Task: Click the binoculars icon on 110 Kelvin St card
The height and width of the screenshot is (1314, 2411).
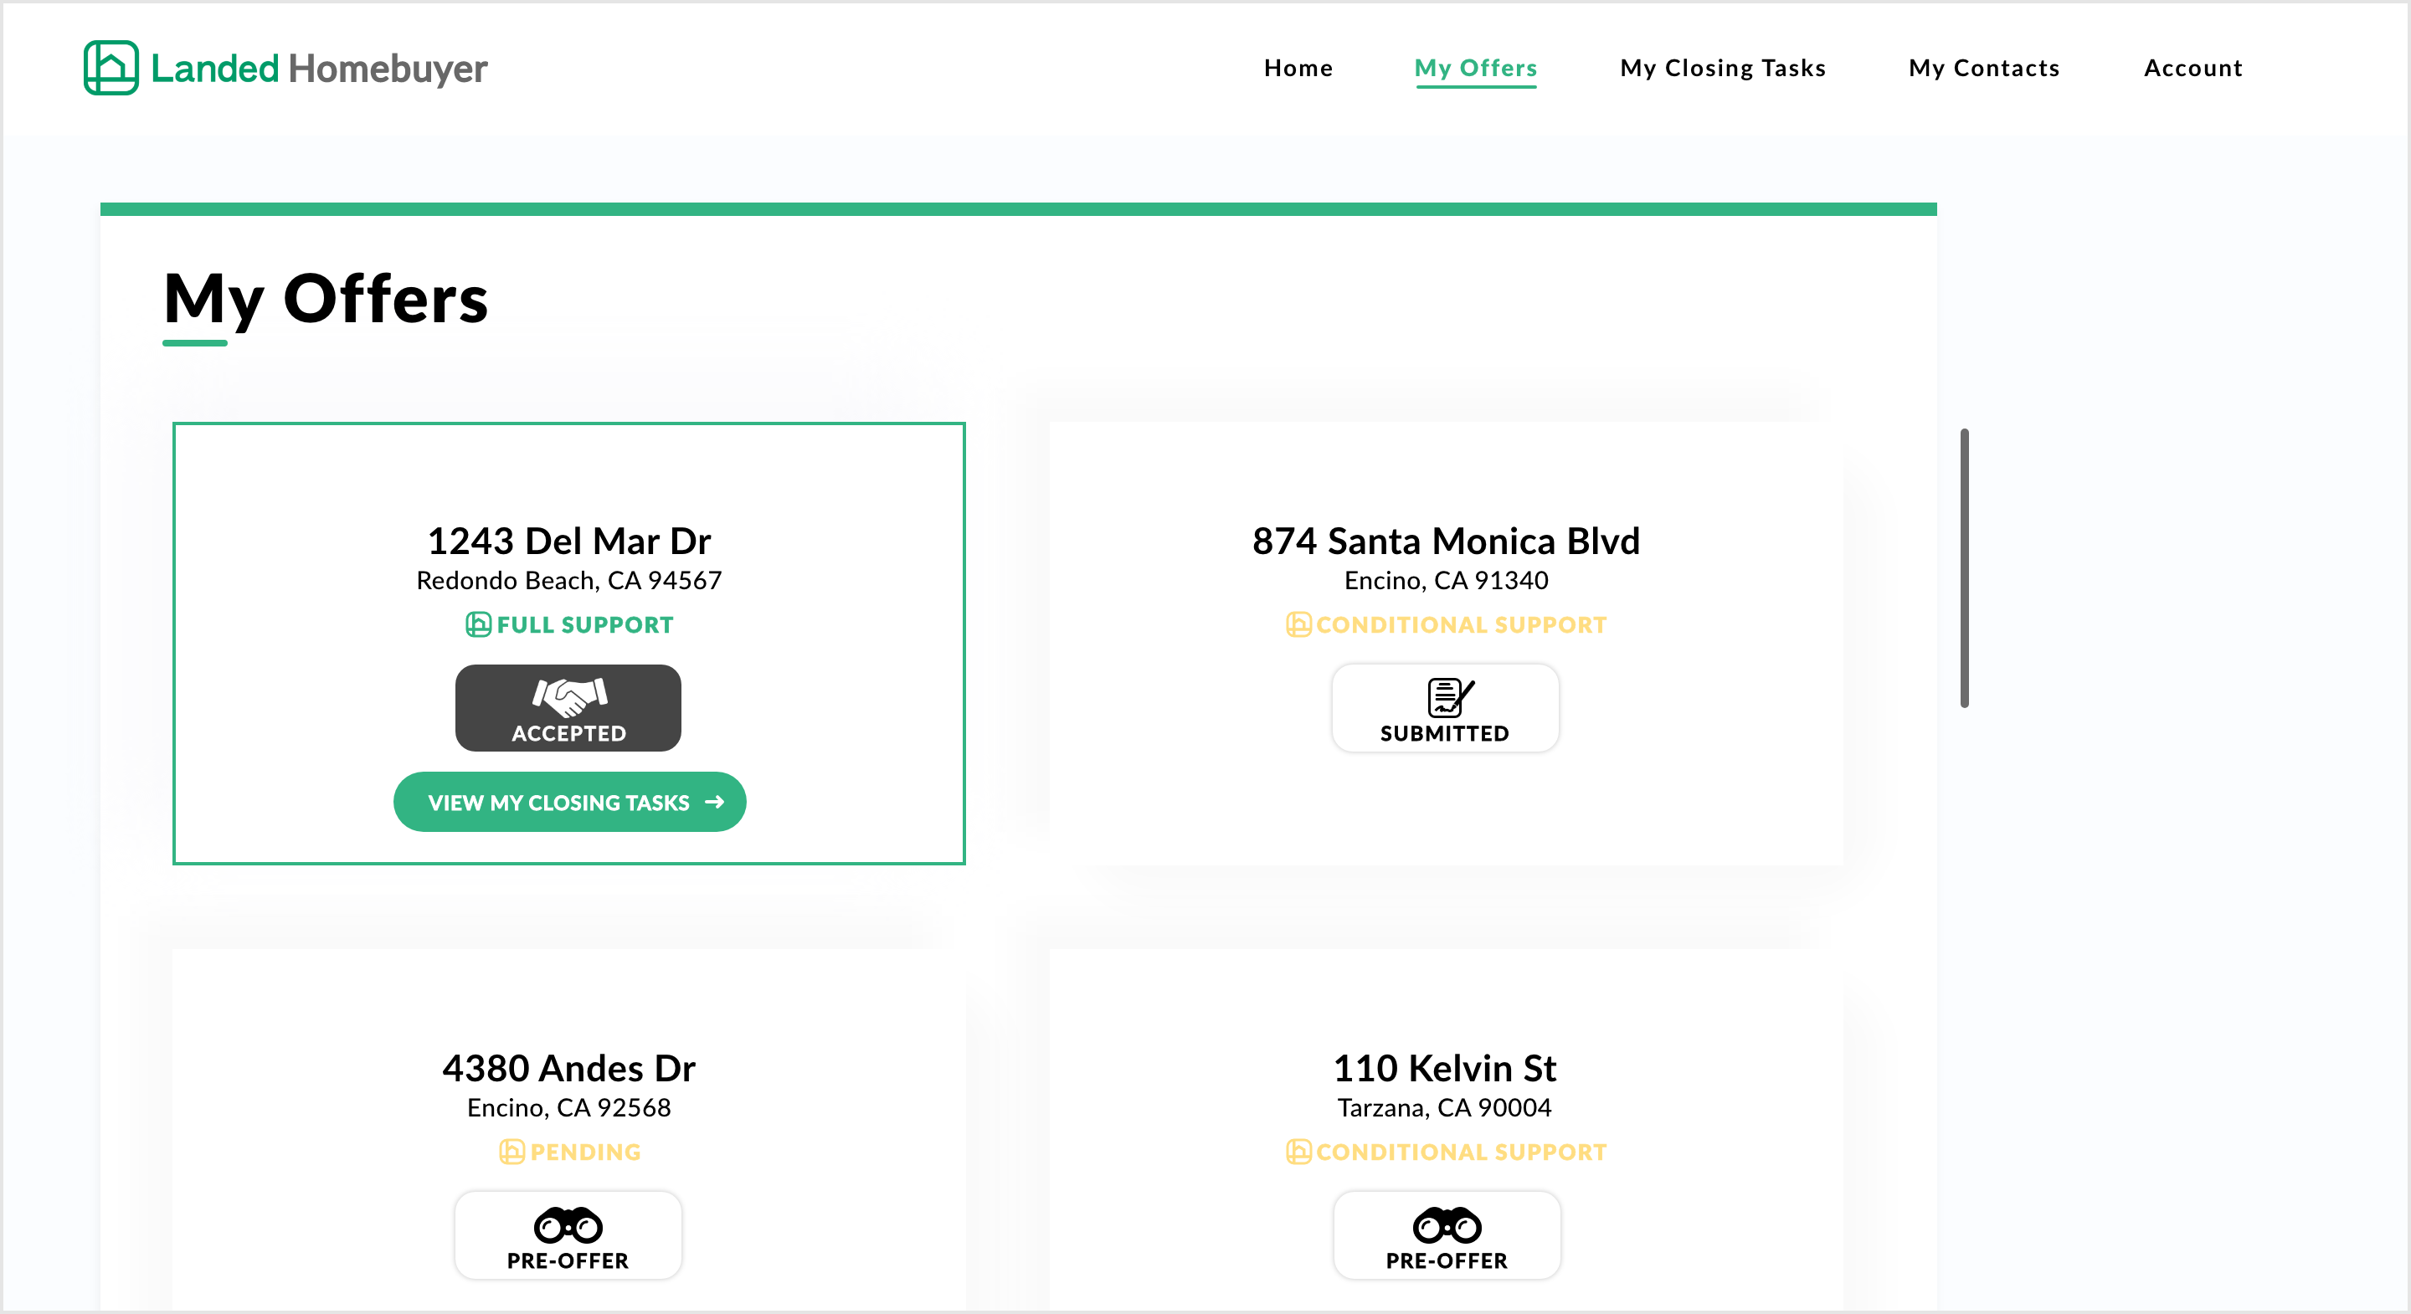Action: (x=1447, y=1224)
